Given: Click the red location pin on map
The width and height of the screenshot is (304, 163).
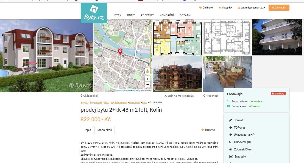Looking at the screenshot, I should click(120, 52).
